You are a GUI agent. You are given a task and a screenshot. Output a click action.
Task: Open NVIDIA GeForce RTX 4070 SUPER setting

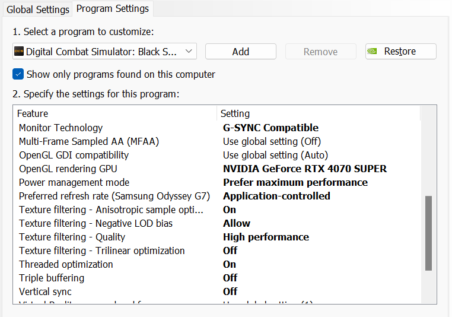click(305, 169)
